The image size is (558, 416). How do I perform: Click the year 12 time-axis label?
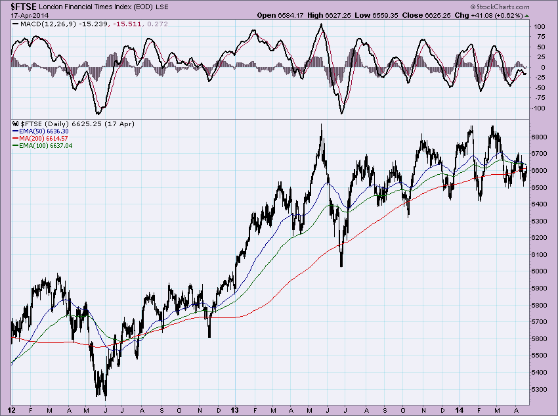[12, 410]
